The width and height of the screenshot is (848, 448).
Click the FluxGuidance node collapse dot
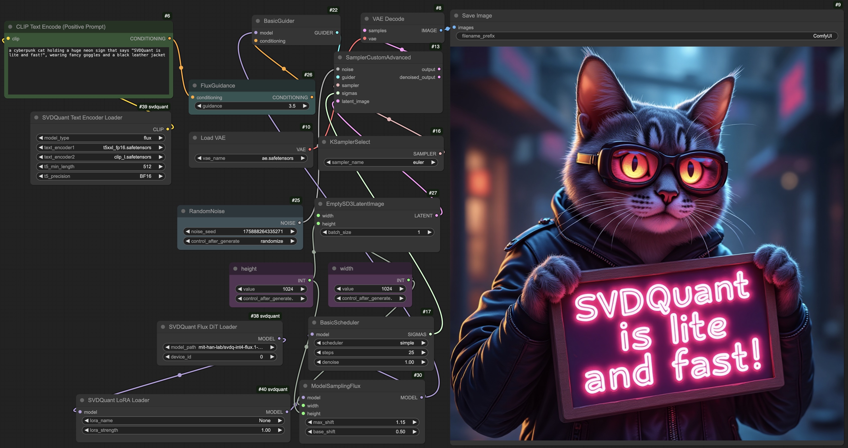click(x=195, y=86)
